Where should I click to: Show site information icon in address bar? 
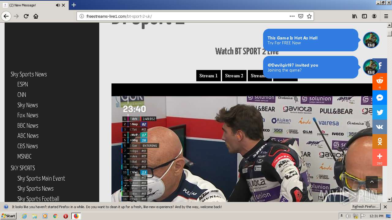(82, 16)
